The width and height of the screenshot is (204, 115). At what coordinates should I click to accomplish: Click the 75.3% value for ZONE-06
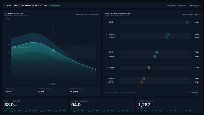(197, 52)
